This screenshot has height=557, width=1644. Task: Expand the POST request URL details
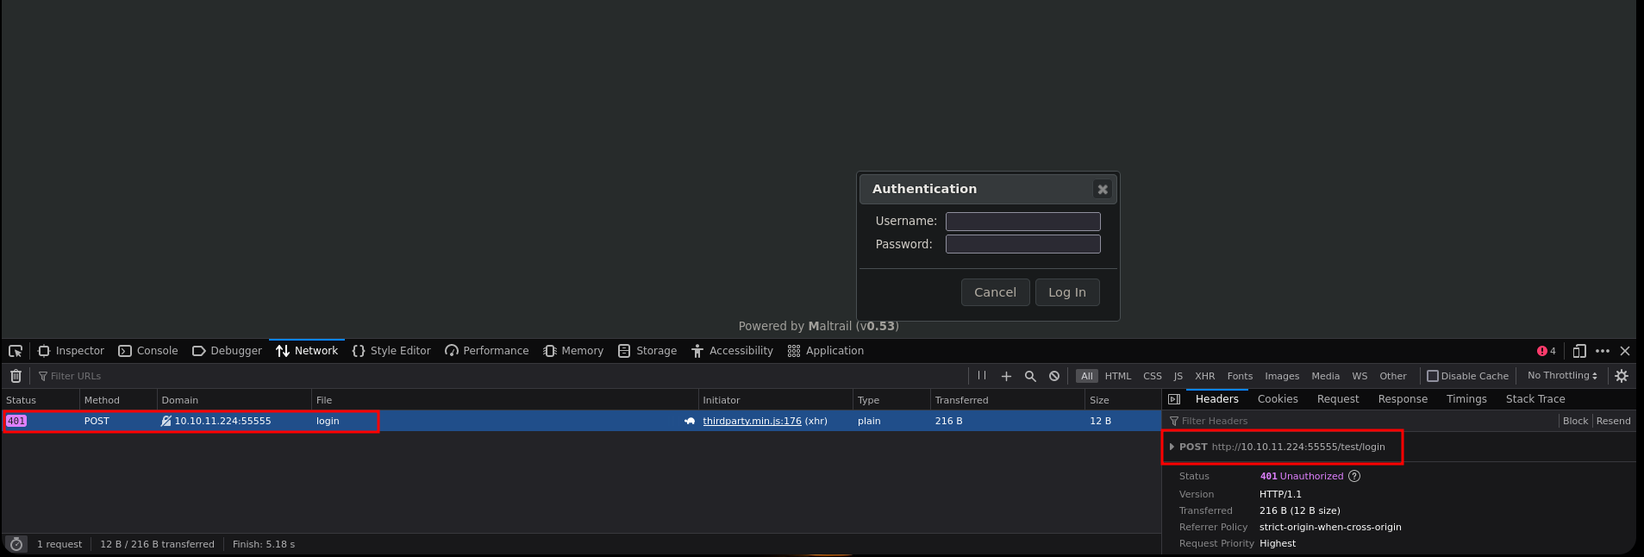click(1172, 447)
